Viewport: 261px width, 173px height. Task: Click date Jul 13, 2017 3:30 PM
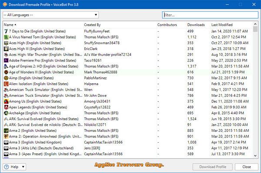(228, 154)
